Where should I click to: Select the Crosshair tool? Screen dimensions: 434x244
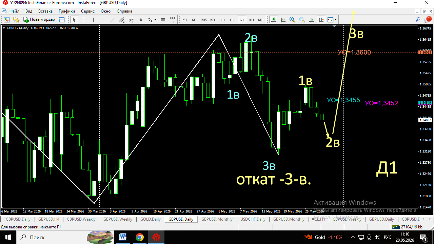coord(84,20)
